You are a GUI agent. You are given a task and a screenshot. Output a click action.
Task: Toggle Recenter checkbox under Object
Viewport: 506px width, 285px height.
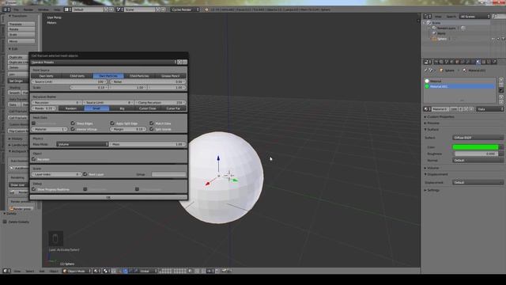tap(33, 159)
